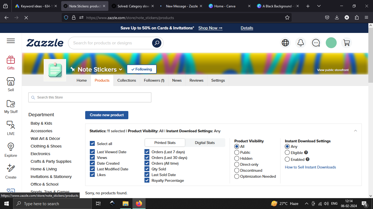
Task: Open the Windows Start menu
Action: coord(7,204)
